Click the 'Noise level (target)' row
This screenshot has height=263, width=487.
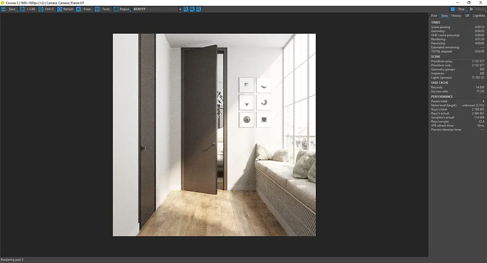point(458,105)
